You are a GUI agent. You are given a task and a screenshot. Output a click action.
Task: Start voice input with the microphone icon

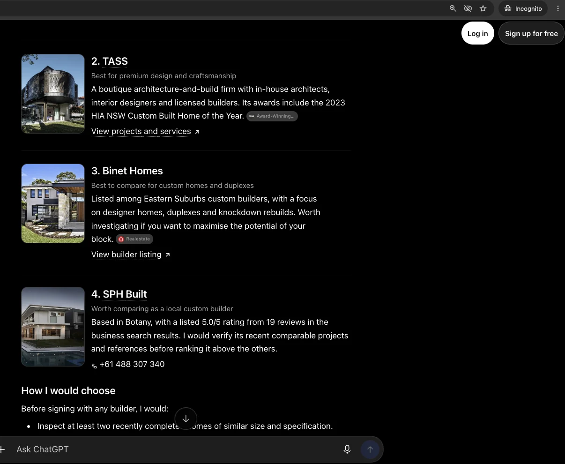347,449
